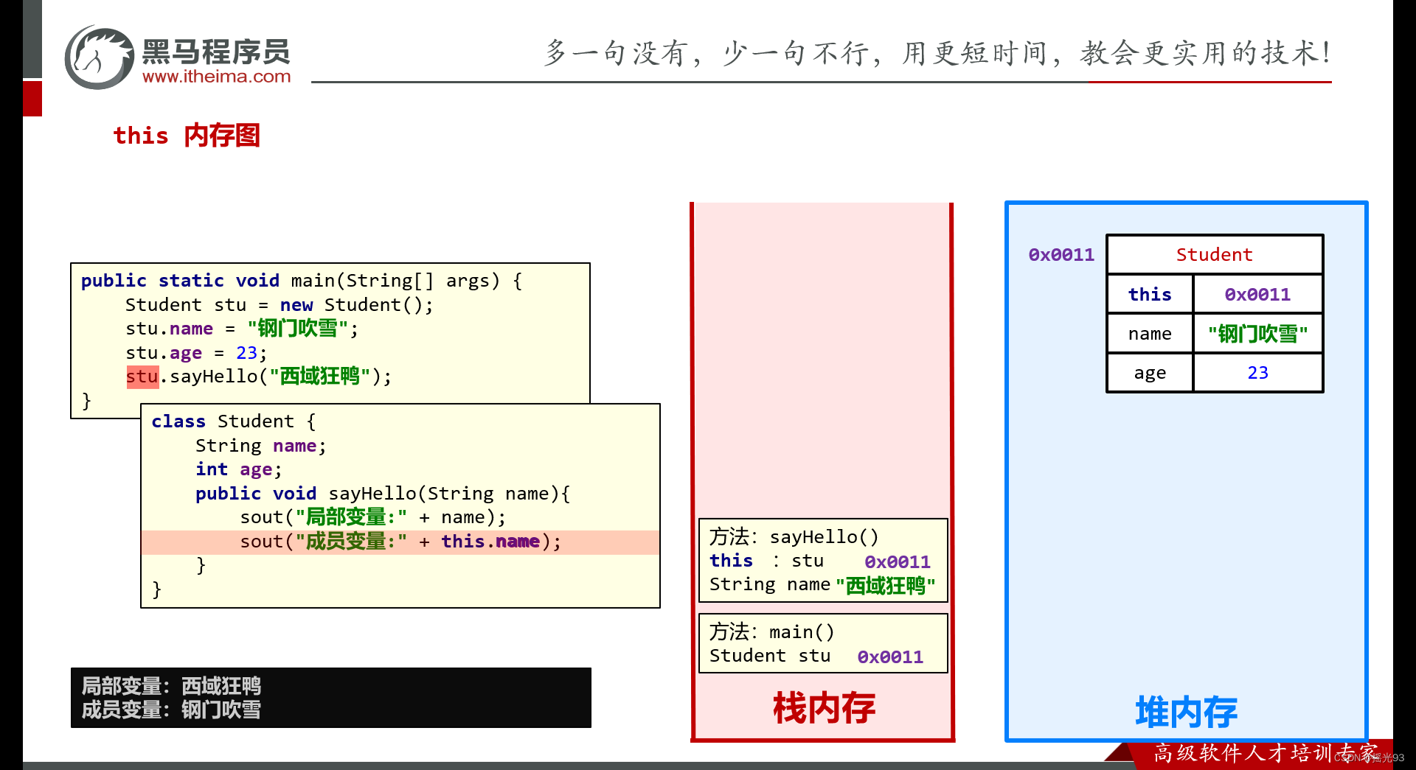Click the itheima horse logo icon
This screenshot has width=1416, height=770.
coord(100,57)
